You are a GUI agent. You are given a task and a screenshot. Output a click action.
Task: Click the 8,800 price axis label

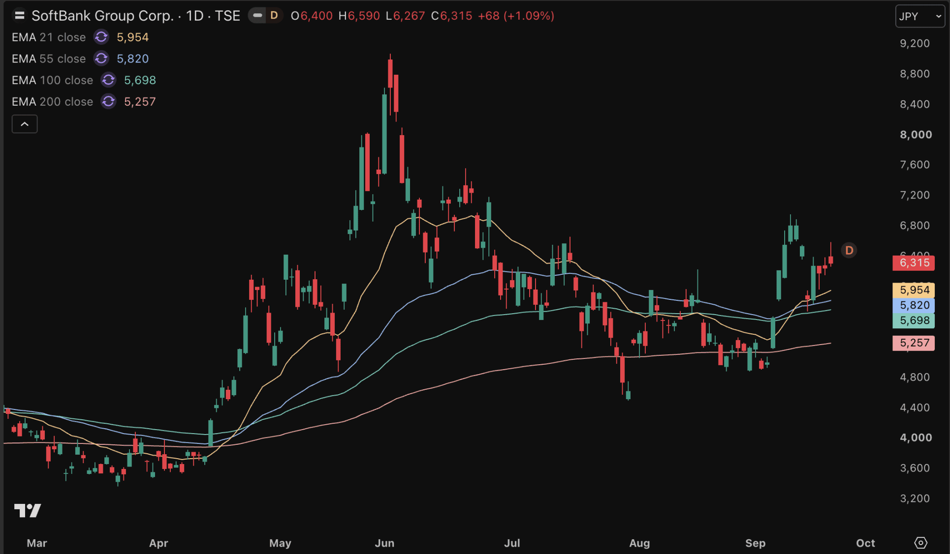[915, 74]
